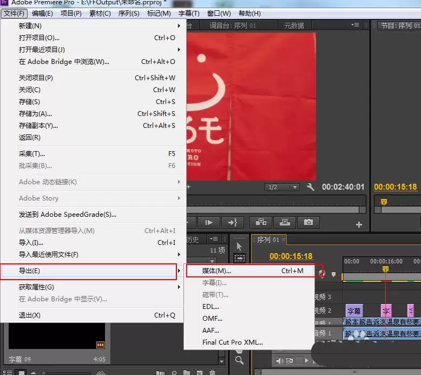
Task: Select AAF... export option
Action: coord(249,331)
